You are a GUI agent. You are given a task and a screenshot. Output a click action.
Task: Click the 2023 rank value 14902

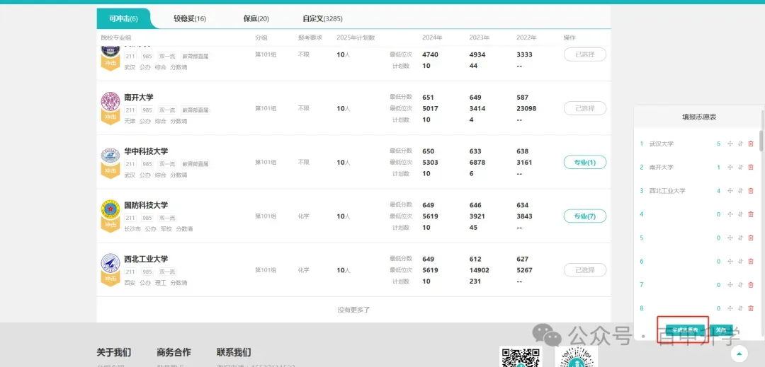pos(479,270)
